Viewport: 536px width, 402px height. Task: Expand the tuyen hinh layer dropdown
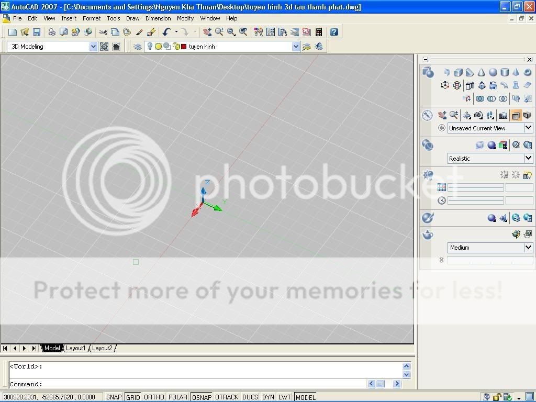pos(296,47)
